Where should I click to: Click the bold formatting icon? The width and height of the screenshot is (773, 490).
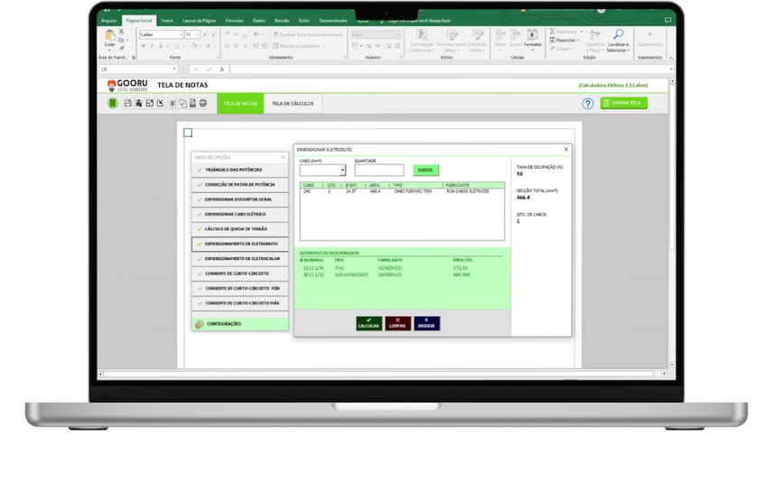(143, 46)
